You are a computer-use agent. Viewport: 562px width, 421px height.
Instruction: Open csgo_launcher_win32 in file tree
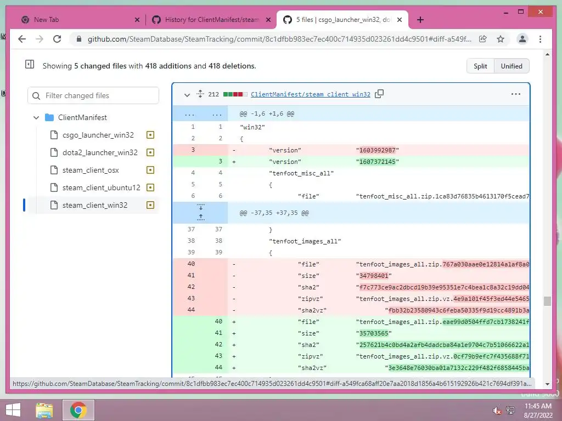click(x=98, y=135)
